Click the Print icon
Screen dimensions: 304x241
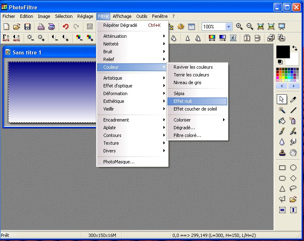[41, 26]
